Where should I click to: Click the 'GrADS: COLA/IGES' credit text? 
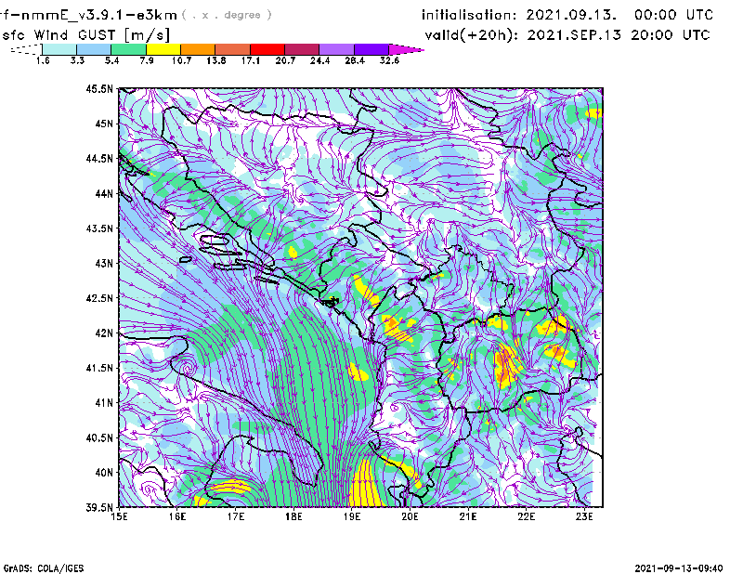coord(43,568)
